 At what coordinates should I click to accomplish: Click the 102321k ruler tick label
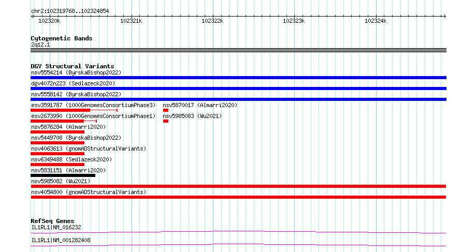(131, 21)
